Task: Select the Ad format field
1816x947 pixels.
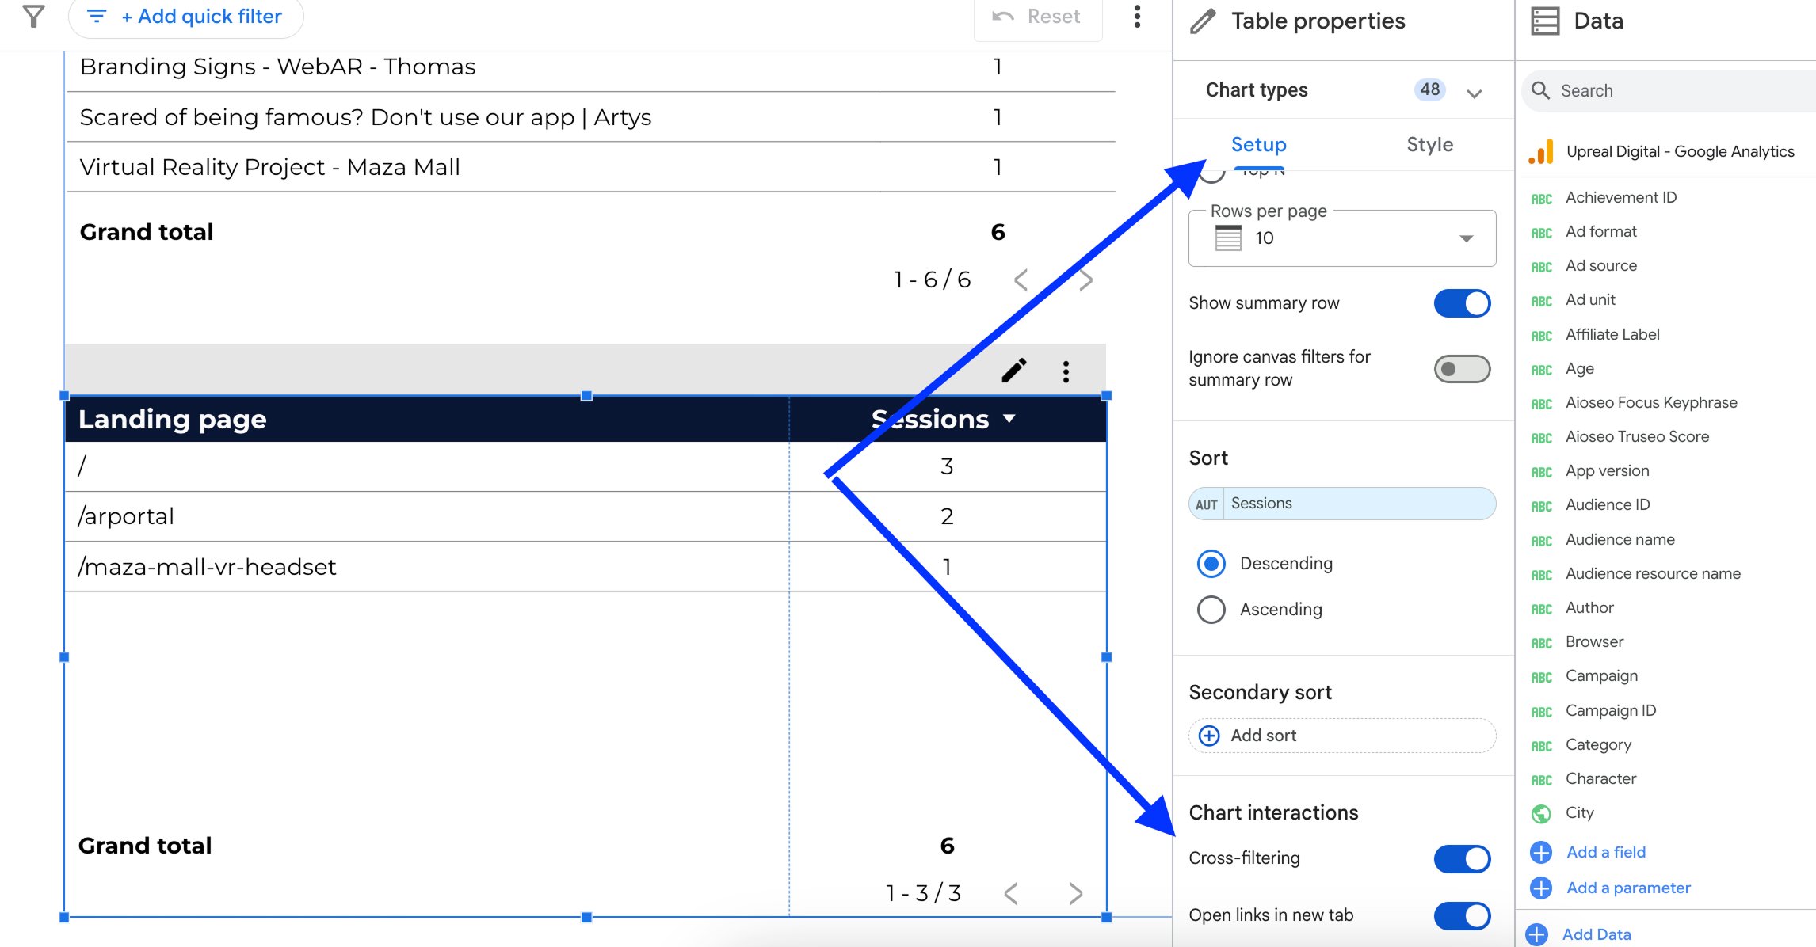Action: [1600, 231]
